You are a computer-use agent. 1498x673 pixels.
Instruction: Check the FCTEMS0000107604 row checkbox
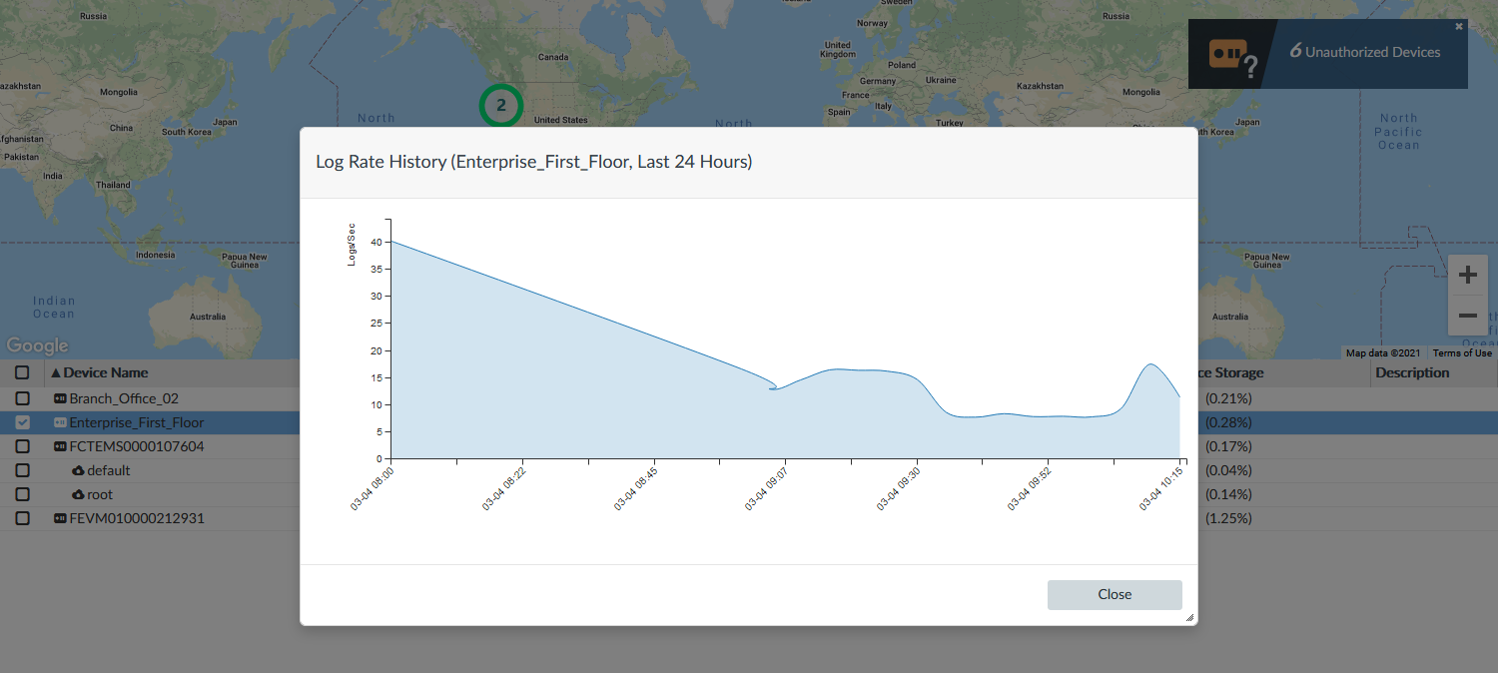tap(22, 446)
